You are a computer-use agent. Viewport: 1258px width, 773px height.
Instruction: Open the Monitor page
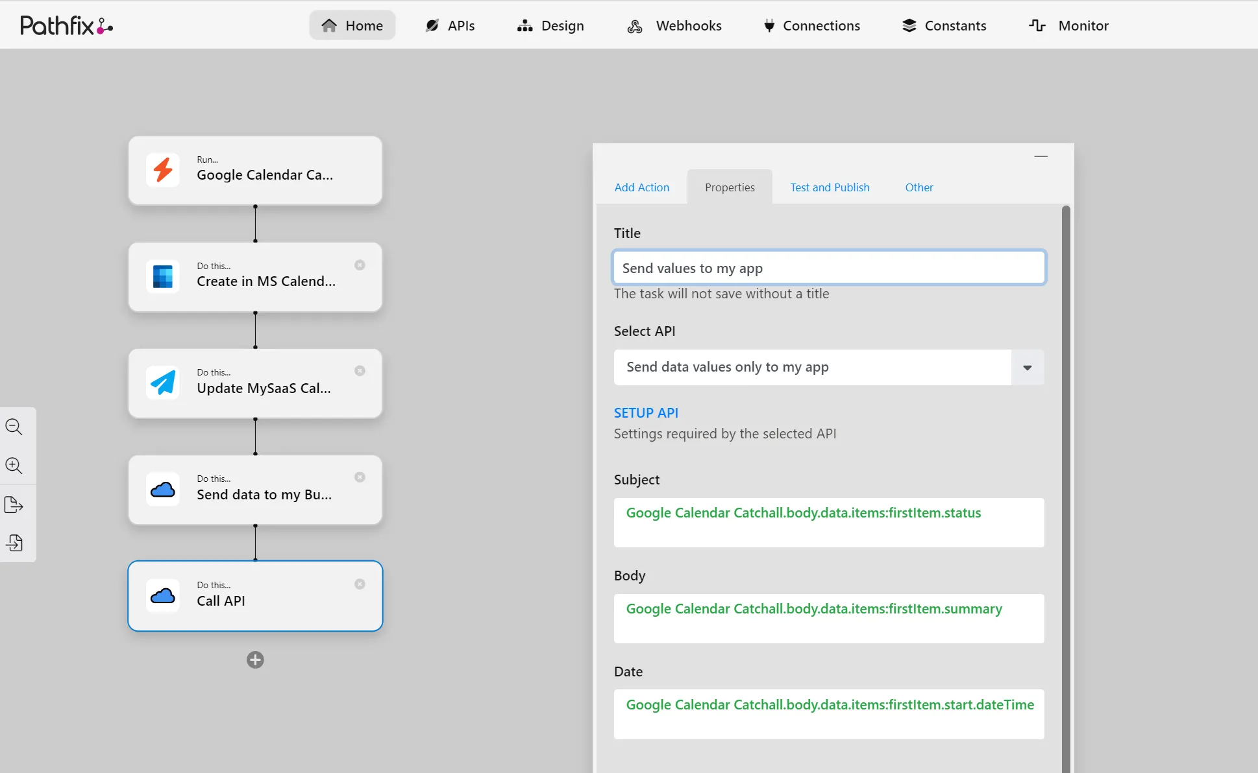click(1069, 25)
